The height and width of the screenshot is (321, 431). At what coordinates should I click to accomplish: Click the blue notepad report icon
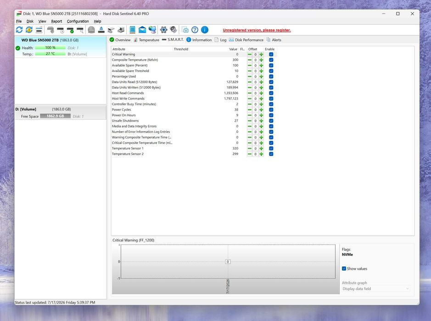coord(133,30)
